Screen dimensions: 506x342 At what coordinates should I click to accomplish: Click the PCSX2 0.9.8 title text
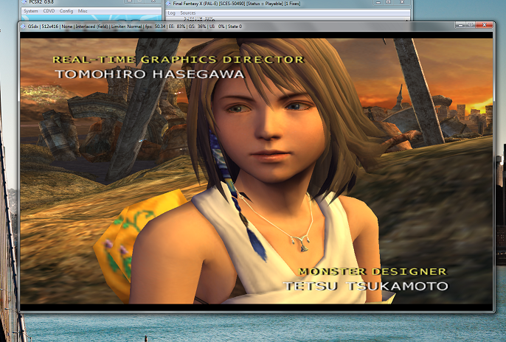(41, 2)
